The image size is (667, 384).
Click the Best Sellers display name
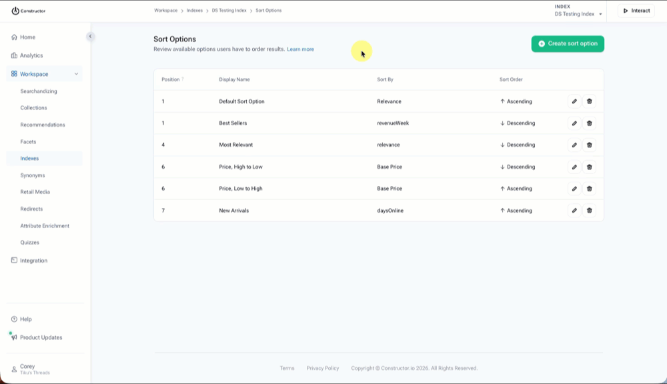(233, 123)
